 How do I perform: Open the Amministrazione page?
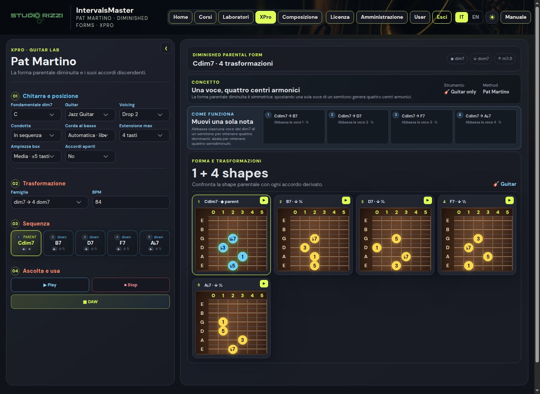click(x=382, y=17)
